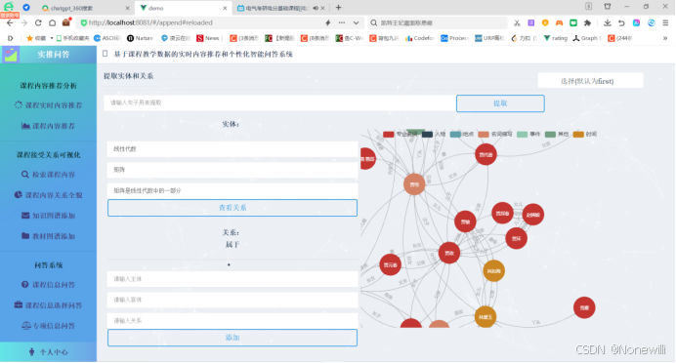Click the browser forward arrow
676x363 pixels.
24,22
